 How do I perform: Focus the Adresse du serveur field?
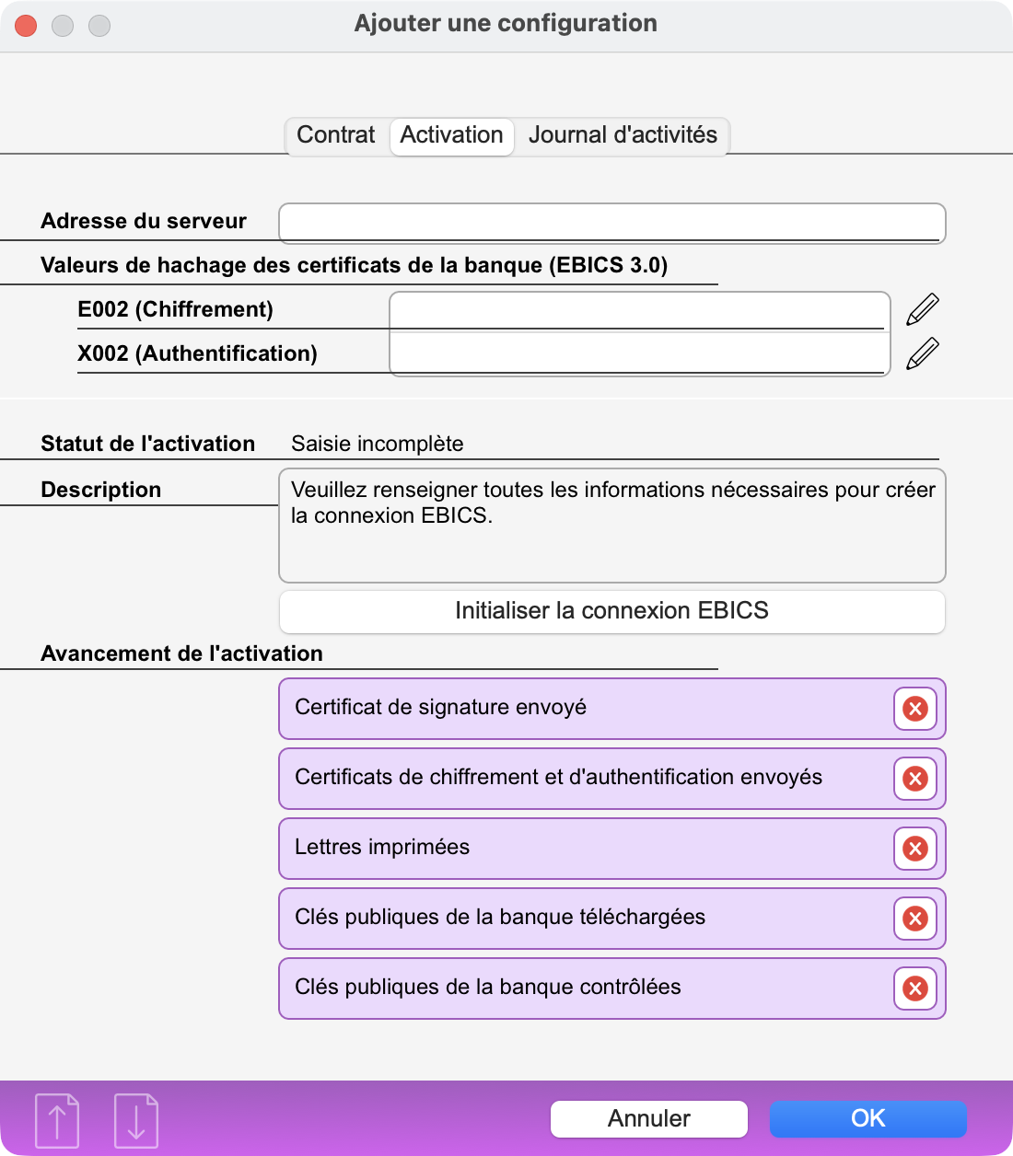(x=611, y=222)
